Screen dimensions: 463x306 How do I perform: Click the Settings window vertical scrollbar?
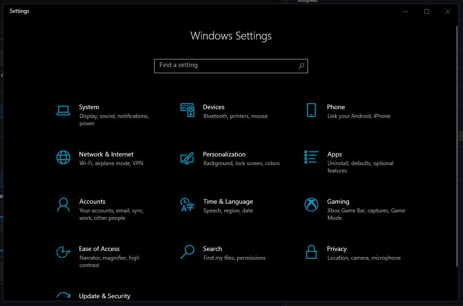point(457,146)
